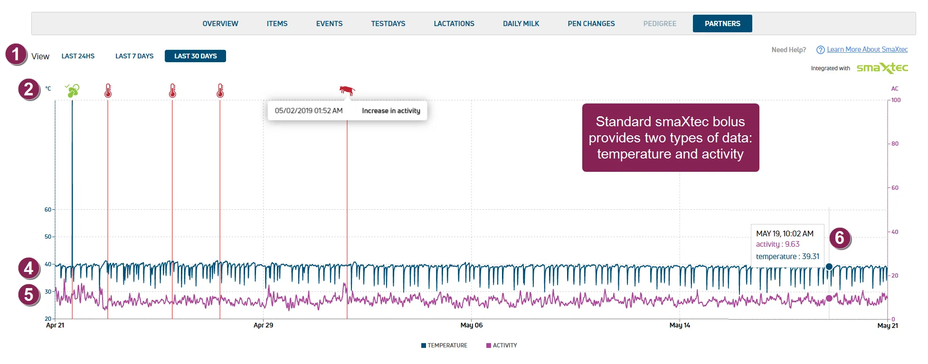928x364 pixels.
Task: Click the "MAY 19, 10:02 AM" tooltip heading
Action: click(x=785, y=233)
